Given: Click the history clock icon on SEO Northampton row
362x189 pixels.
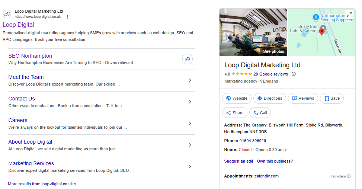Looking at the screenshot, I should click(x=188, y=59).
